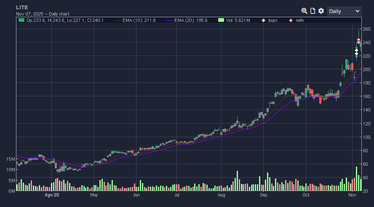Click the Vol legend green swatch
Viewport: 374px width, 207px height.
[x=221, y=21]
